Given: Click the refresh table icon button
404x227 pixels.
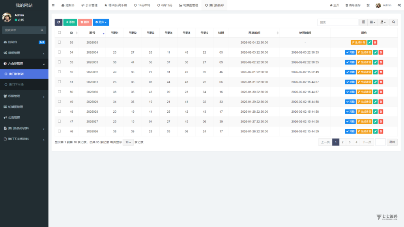Looking at the screenshot, I should pyautogui.click(x=58, y=22).
